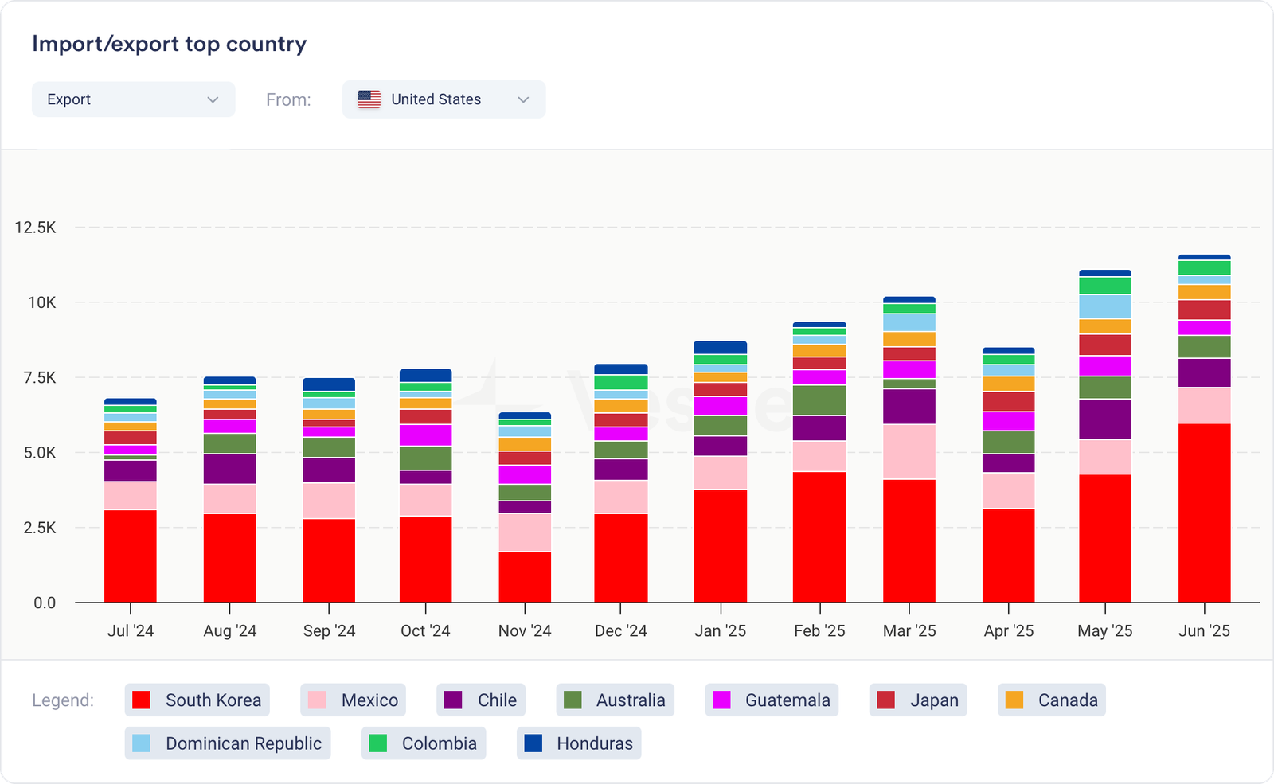Click the Mar '25 Mexico pink segment
The width and height of the screenshot is (1274, 784).
tap(909, 451)
